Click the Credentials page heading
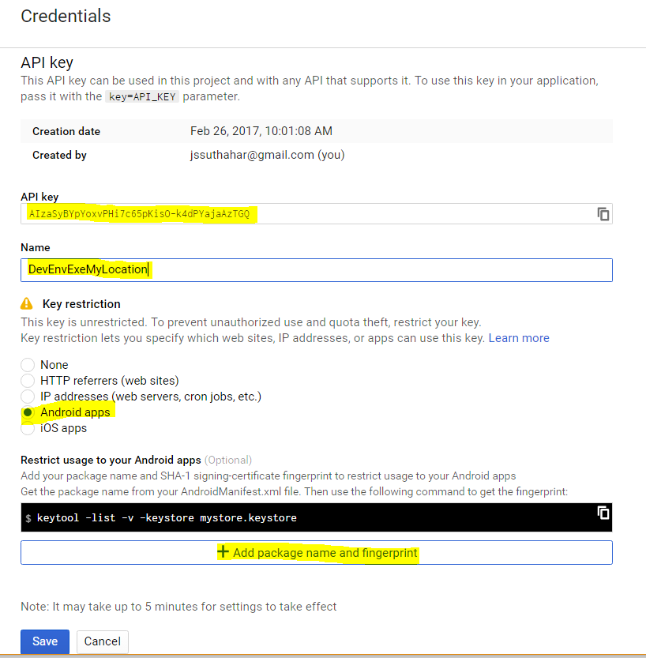Image resolution: width=646 pixels, height=658 pixels. pos(66,17)
